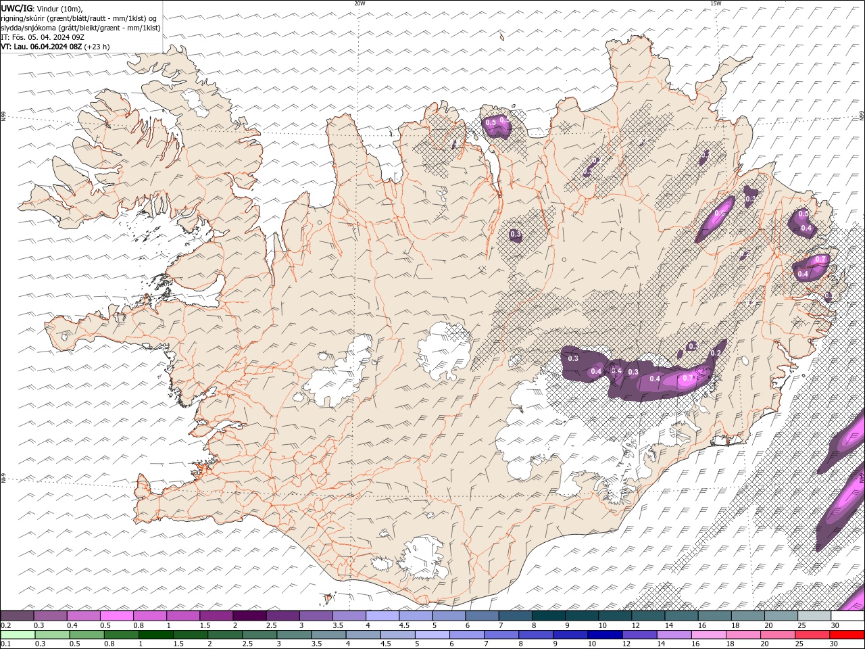Screen dimensions: 865x649
Task: Click the upper legend swatch labeled 5
Action: (x=448, y=616)
